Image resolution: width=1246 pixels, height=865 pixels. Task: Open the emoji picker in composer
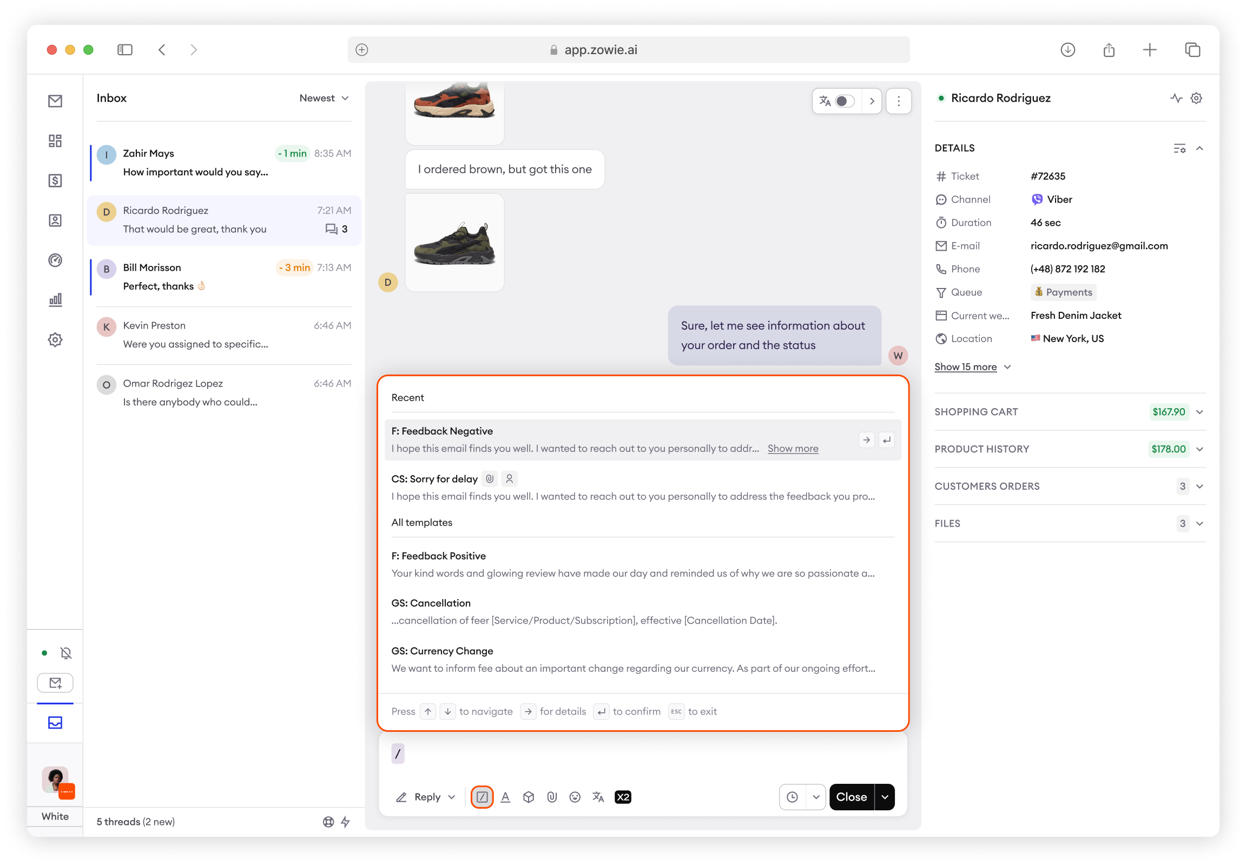coord(575,797)
